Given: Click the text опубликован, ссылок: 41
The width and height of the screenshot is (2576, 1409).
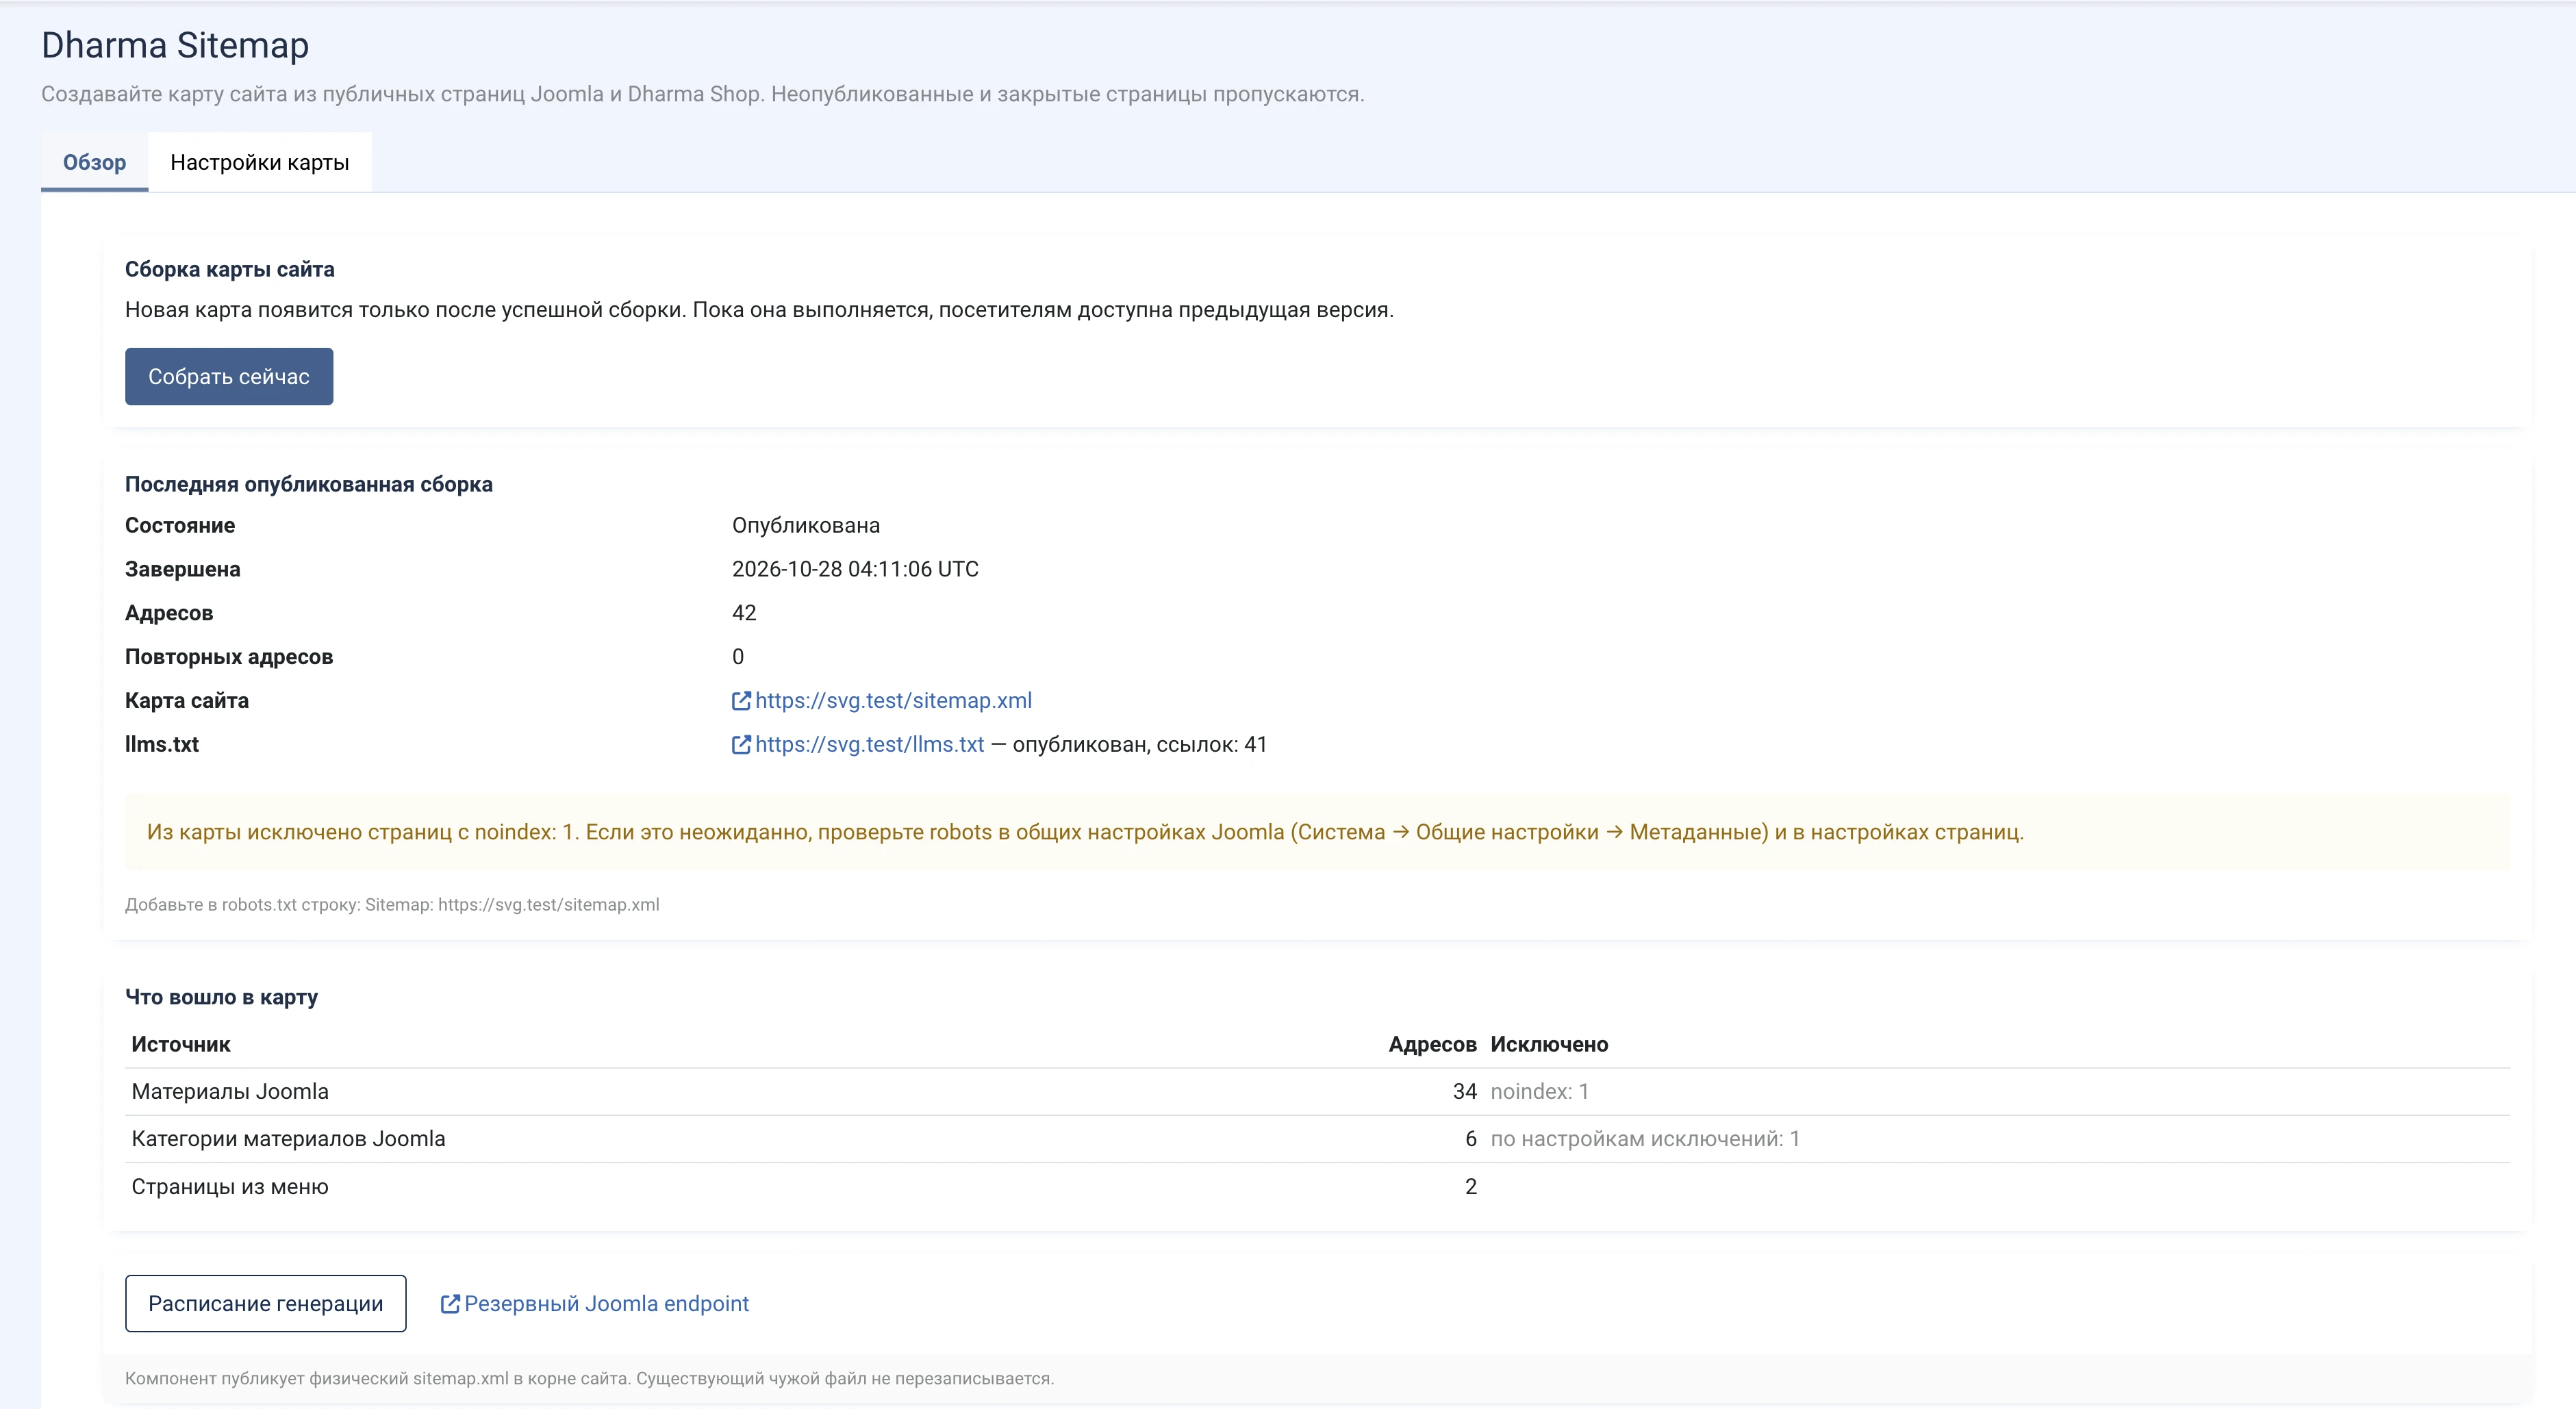Looking at the screenshot, I should pos(1140,744).
